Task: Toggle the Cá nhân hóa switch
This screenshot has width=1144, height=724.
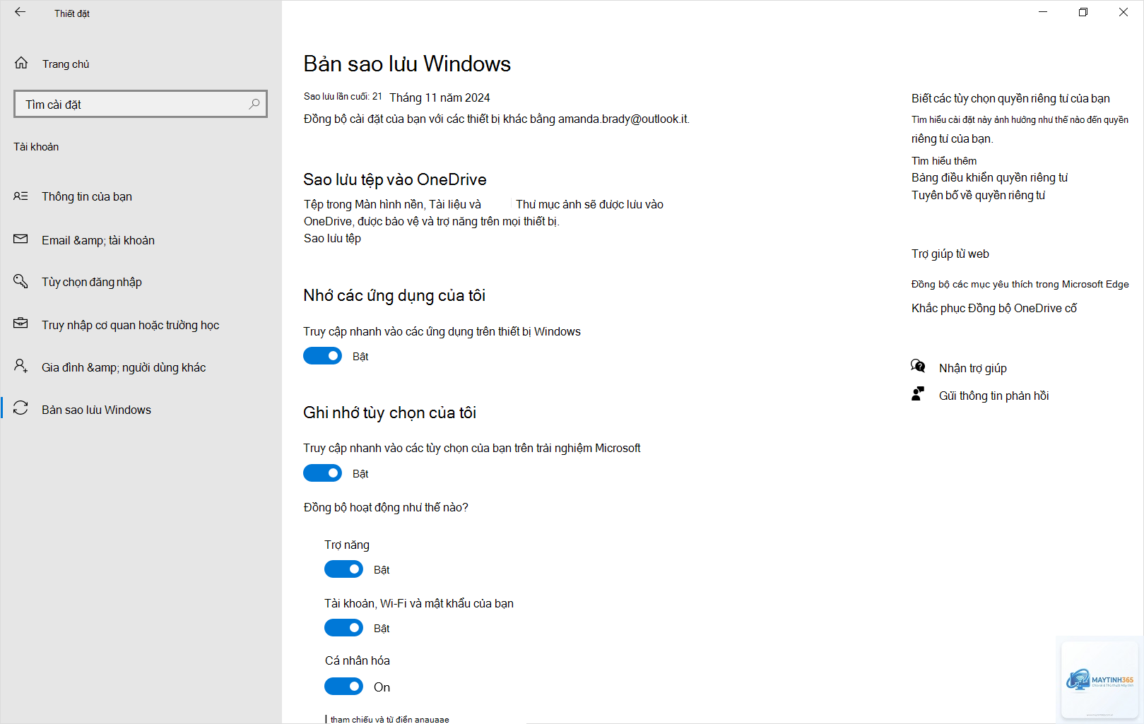Action: [343, 687]
